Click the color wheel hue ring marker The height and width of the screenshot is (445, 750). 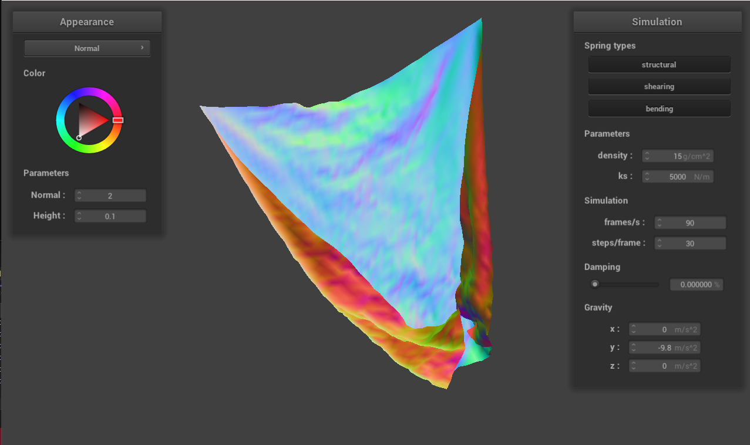[x=118, y=120]
